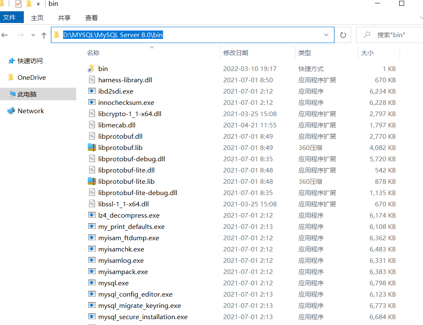423x325 pixels.
Task: Minimize the bin explorer window
Action: [x=377, y=3]
